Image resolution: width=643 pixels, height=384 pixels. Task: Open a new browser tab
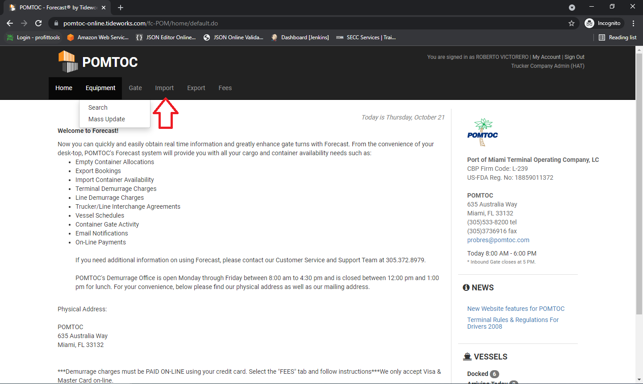pyautogui.click(x=121, y=8)
